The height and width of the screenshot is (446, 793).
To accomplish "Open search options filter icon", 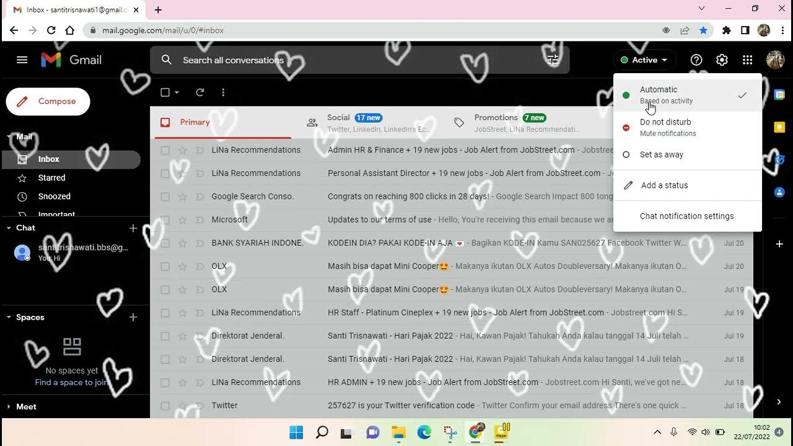I will pos(553,60).
